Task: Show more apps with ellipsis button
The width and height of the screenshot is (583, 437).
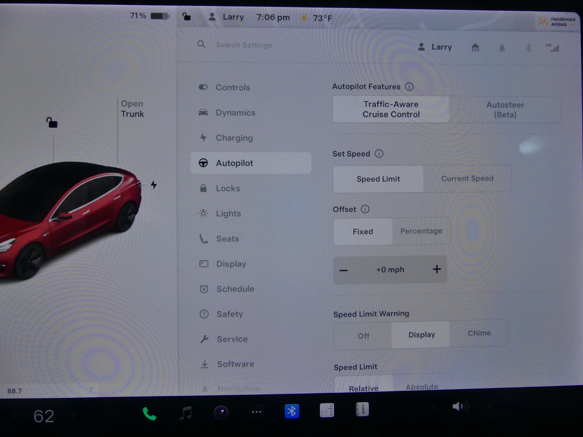Action: (257, 412)
